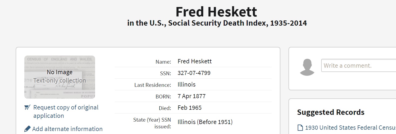Select the Add alternate information link
The width and height of the screenshot is (396, 134).
(67, 129)
